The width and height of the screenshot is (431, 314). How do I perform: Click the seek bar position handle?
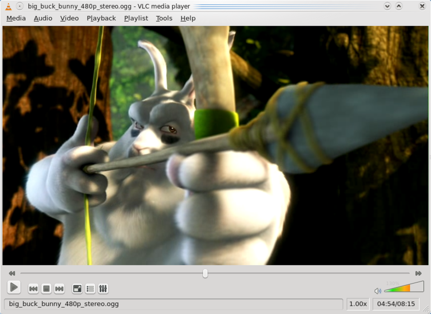tap(205, 273)
